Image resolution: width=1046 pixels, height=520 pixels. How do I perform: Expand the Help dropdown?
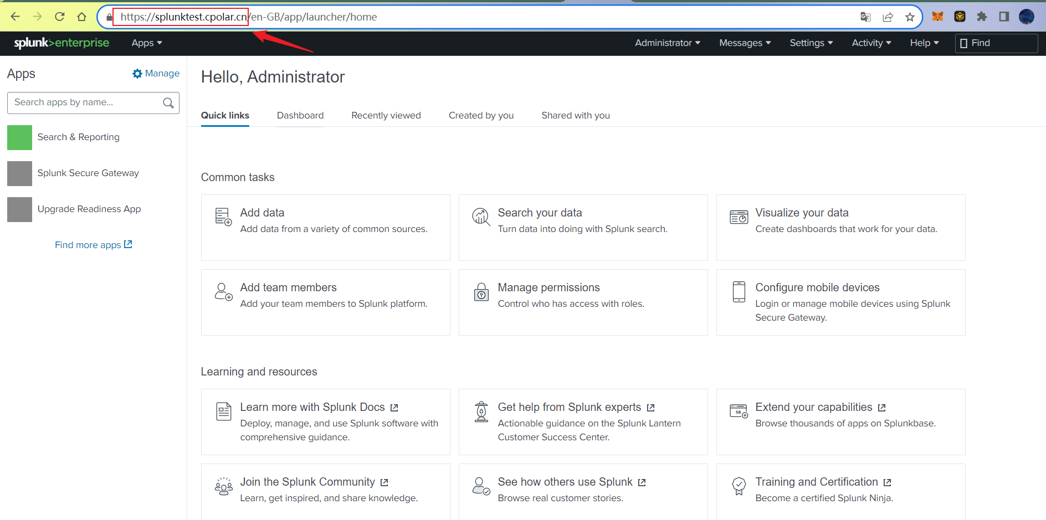(x=924, y=43)
